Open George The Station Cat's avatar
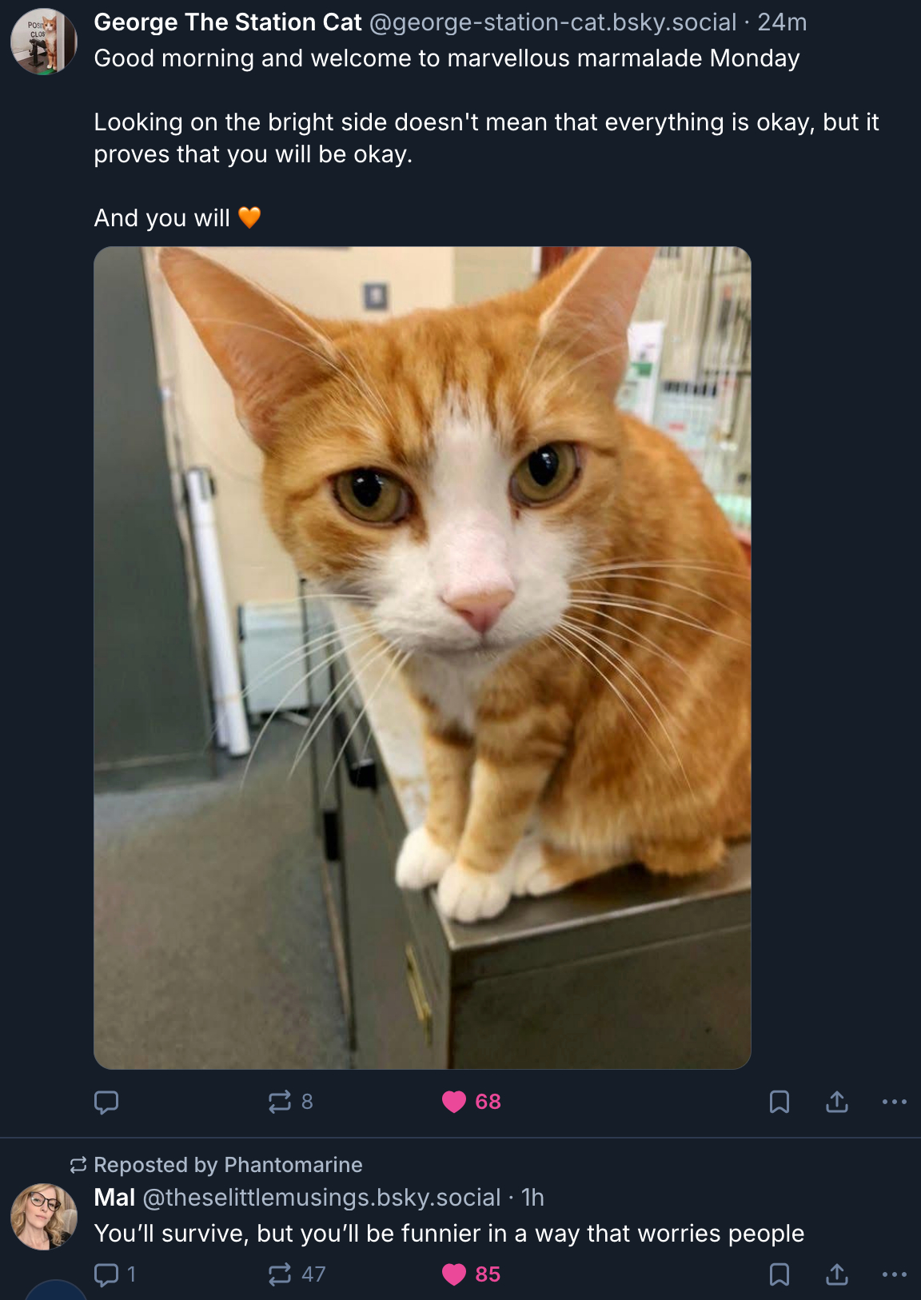This screenshot has width=921, height=1300. click(x=44, y=42)
